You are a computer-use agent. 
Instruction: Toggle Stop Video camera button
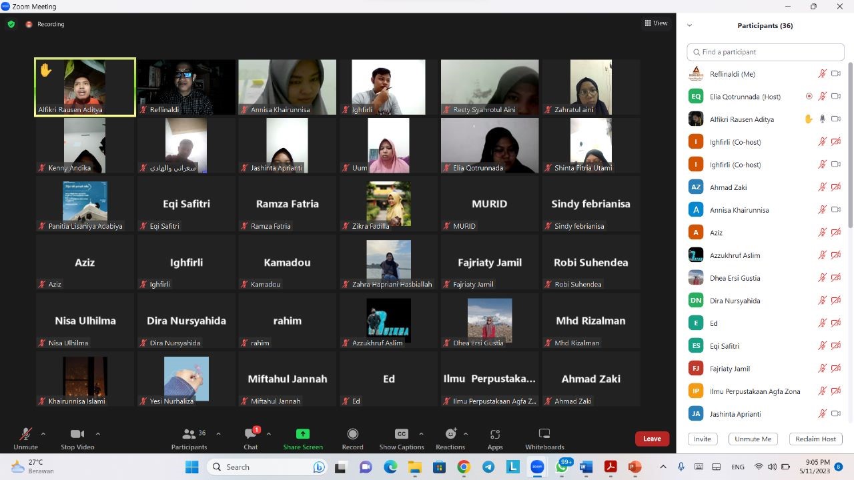click(x=77, y=435)
